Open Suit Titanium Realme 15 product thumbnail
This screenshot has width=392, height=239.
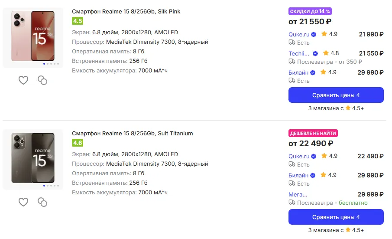33,157
